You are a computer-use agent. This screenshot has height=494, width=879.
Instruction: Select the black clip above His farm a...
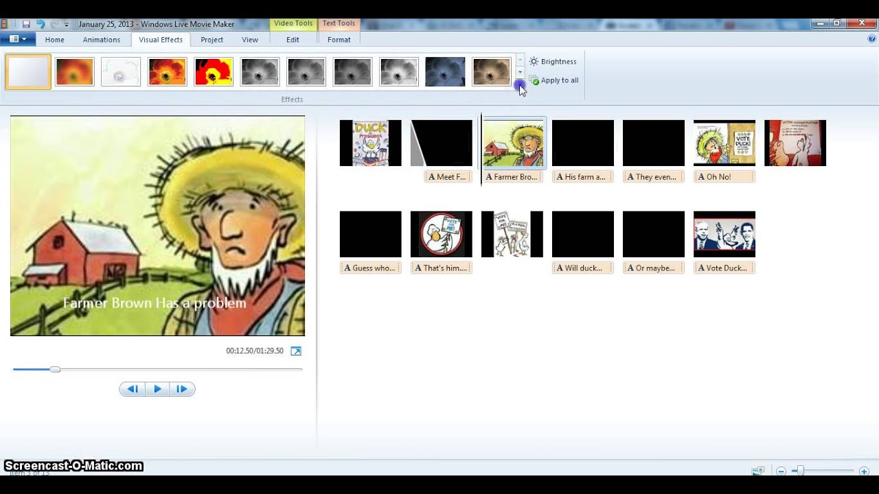(582, 143)
